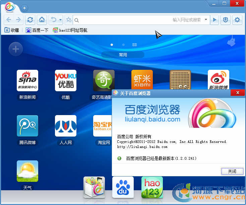Minimize the browser window
246x205 pixels.
(x=214, y=3)
